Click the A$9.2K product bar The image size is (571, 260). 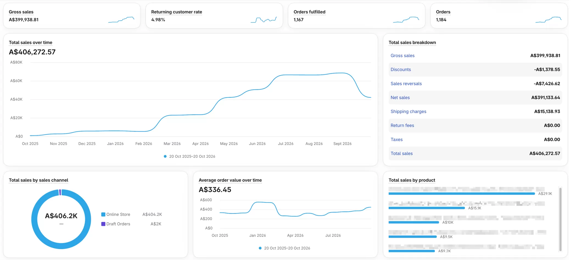[x=412, y=251]
